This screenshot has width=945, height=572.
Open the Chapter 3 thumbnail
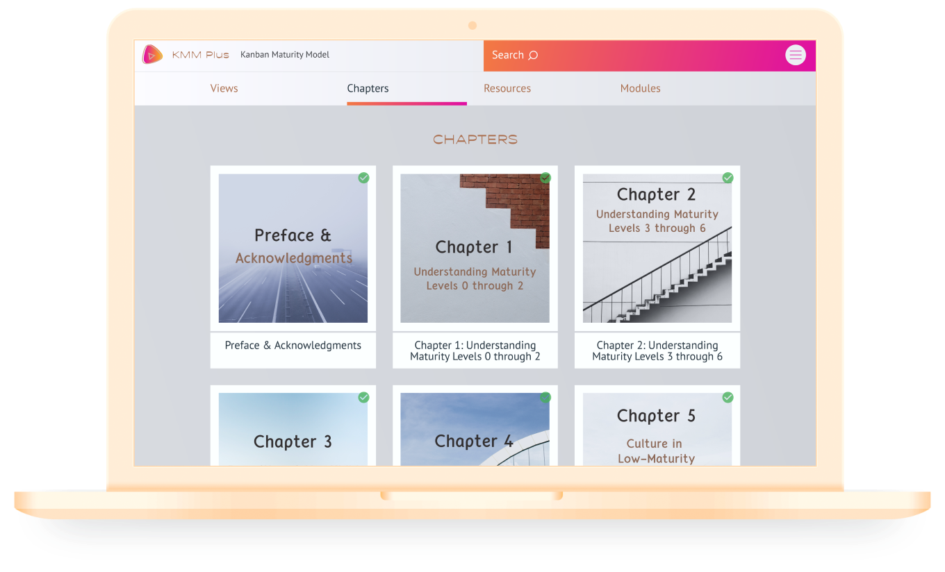(x=293, y=429)
